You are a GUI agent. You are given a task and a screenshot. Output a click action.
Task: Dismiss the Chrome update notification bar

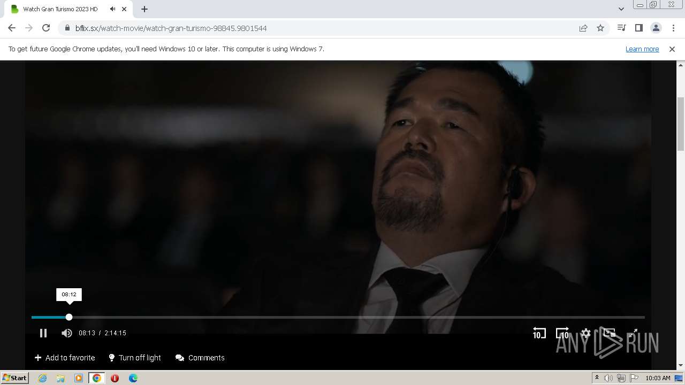click(672, 49)
